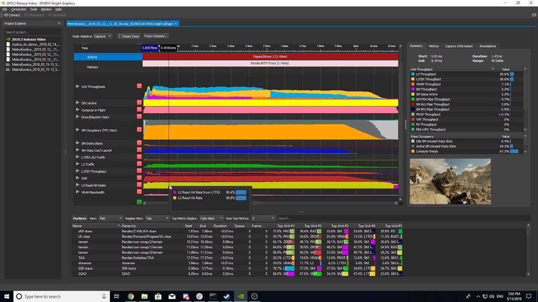Image resolution: width=538 pixels, height=302 pixels.
Task: Open the Top Metric Display Color Bars dropdown
Action: point(211,219)
